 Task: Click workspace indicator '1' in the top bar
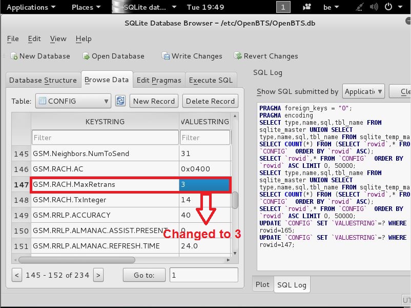[x=283, y=7]
